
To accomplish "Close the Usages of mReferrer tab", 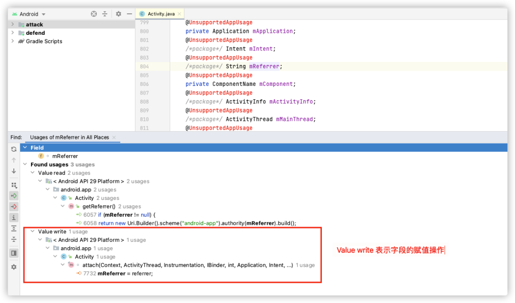I will [114, 137].
